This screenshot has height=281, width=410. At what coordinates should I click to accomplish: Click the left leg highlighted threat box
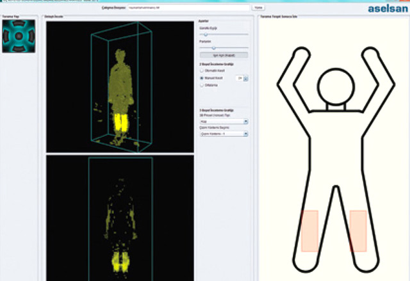coord(309,230)
